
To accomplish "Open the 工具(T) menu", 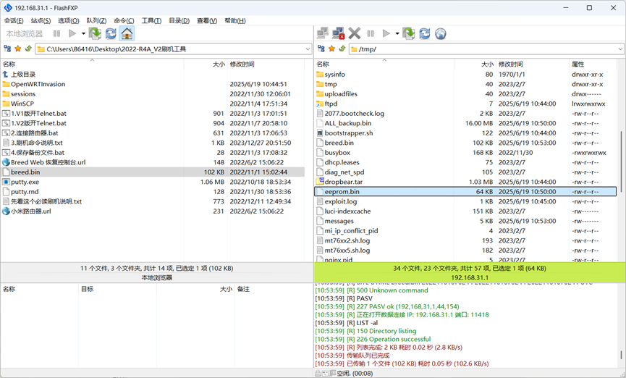I will click(x=151, y=21).
